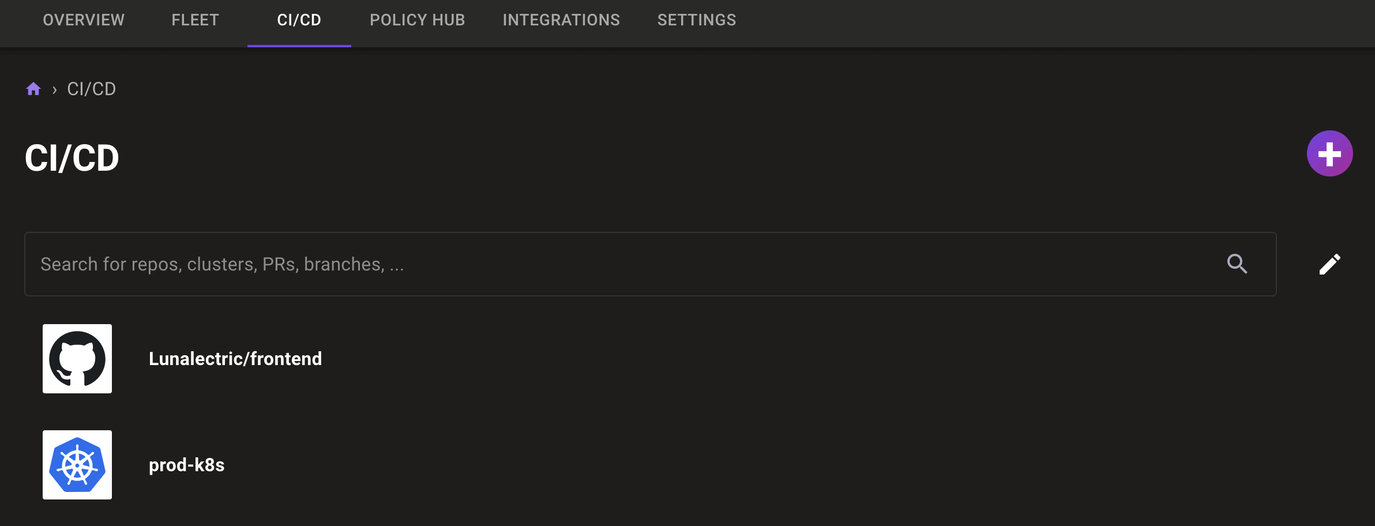Open the INTEGRATIONS tab
Image resolution: width=1375 pixels, height=526 pixels.
(x=561, y=20)
